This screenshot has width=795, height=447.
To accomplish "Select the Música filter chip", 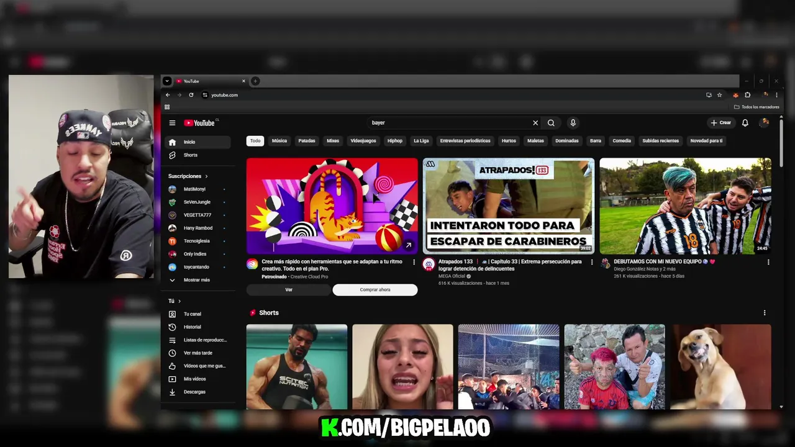I will 279,141.
